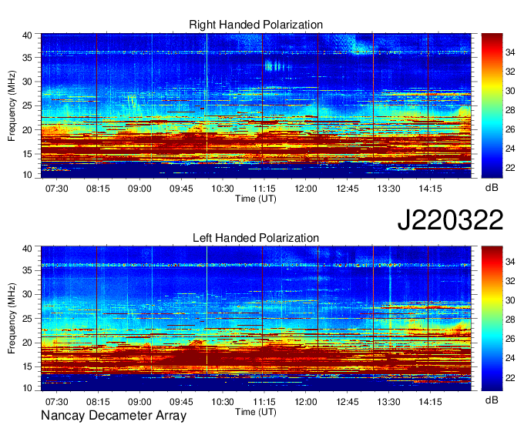Screen dimensions: 524x425
Task: Click the 26 dB tick on Left Handed color bar
Action: (x=510, y=339)
